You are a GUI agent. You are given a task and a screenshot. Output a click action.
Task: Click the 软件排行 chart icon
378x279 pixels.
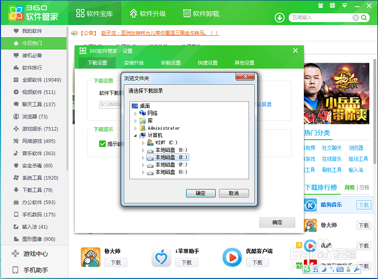[16, 67]
